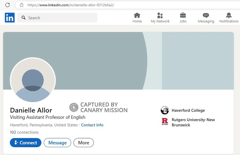The width and height of the screenshot is (240, 155).
Task: Click the browser reload icon
Action: [x=8, y=5]
